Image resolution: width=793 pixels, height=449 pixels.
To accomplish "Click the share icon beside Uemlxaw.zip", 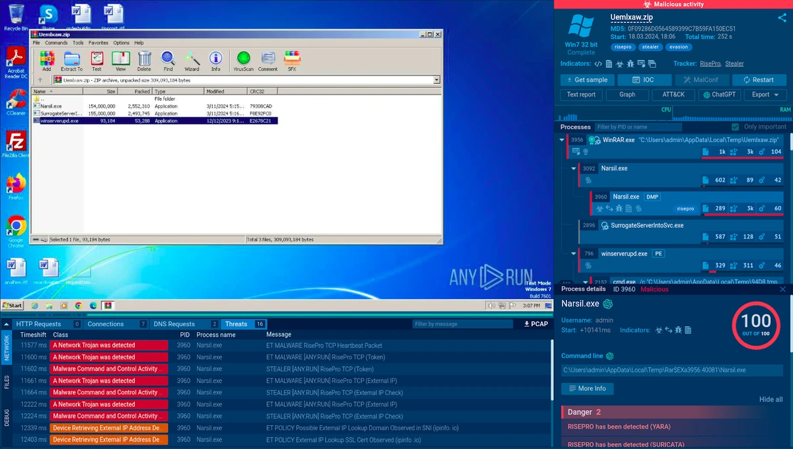I will (782, 18).
